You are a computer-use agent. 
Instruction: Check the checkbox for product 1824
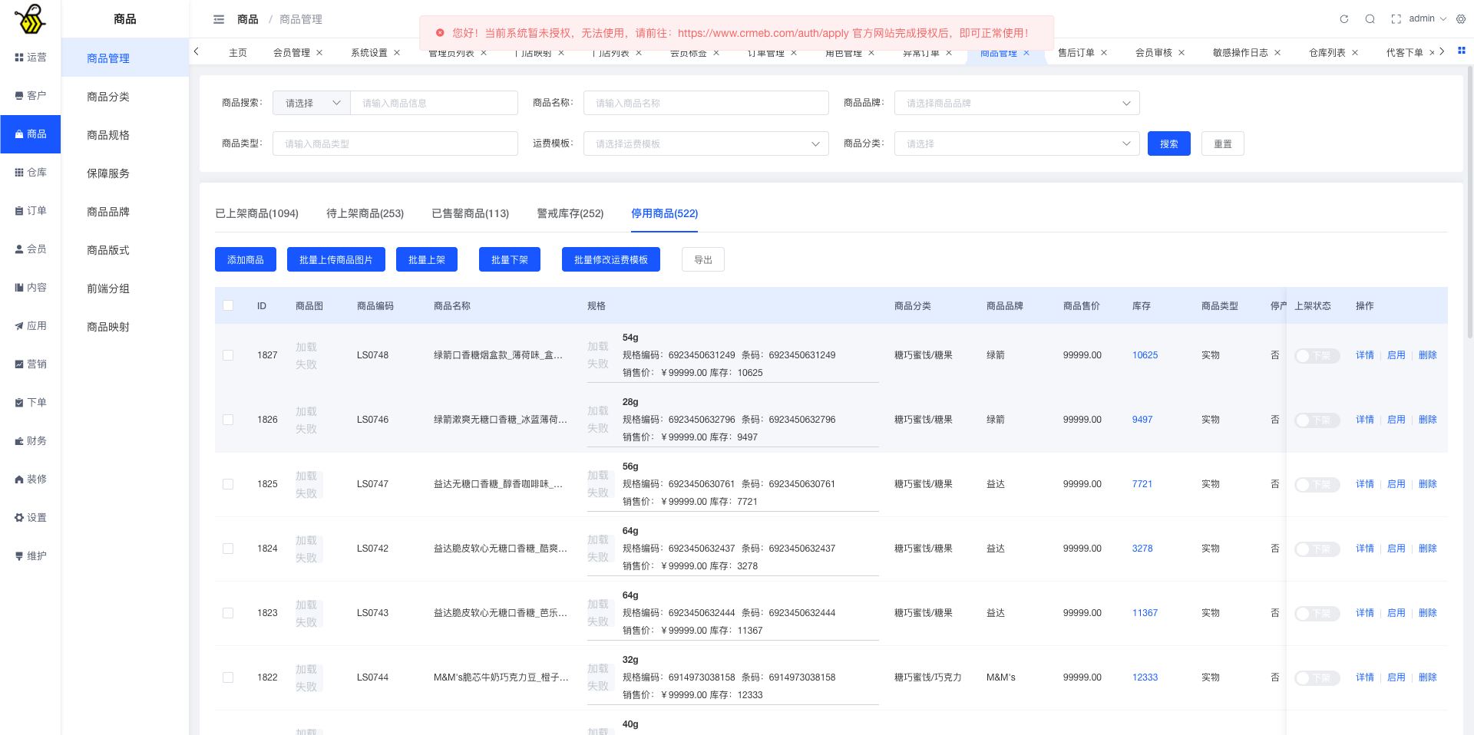click(228, 549)
